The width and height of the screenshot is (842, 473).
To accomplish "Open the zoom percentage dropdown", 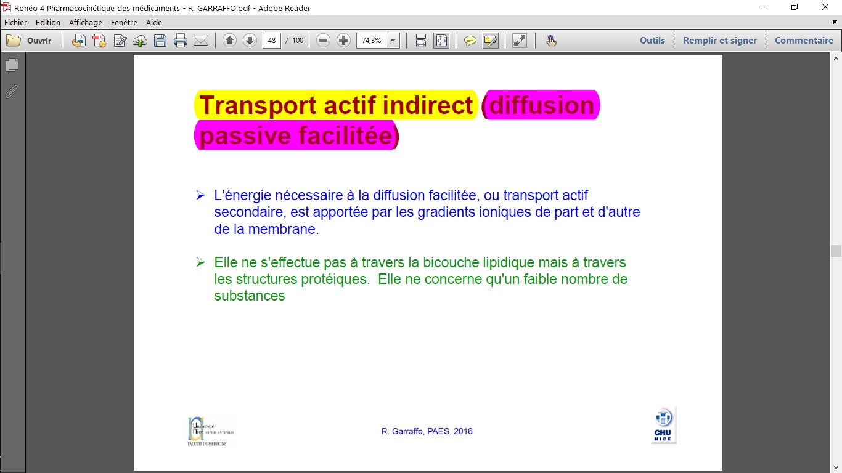I will pyautogui.click(x=393, y=41).
